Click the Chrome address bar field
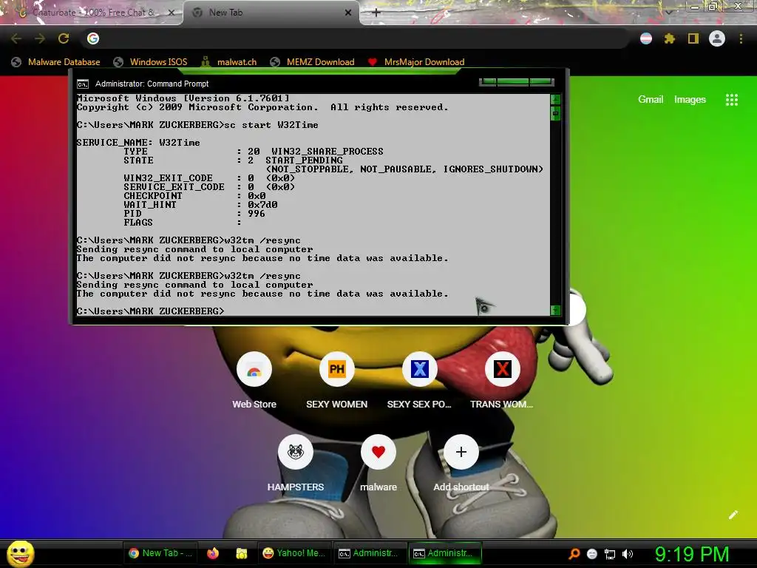Image resolution: width=757 pixels, height=568 pixels. click(x=357, y=38)
